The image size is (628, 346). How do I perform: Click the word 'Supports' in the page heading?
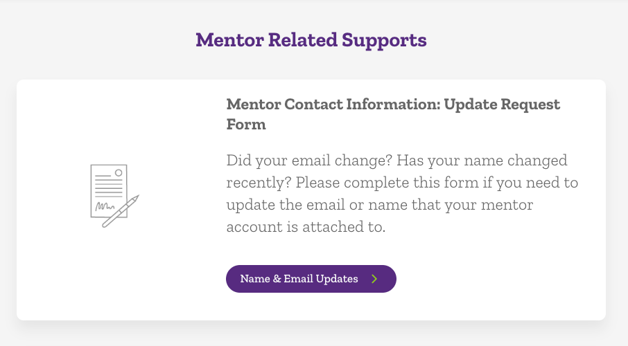pos(384,40)
